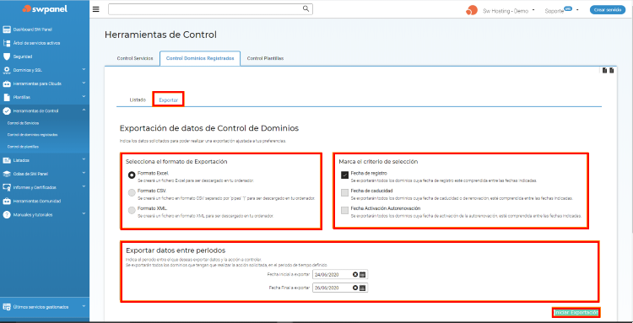Open Control de plantillas in sidebar

pos(23,147)
